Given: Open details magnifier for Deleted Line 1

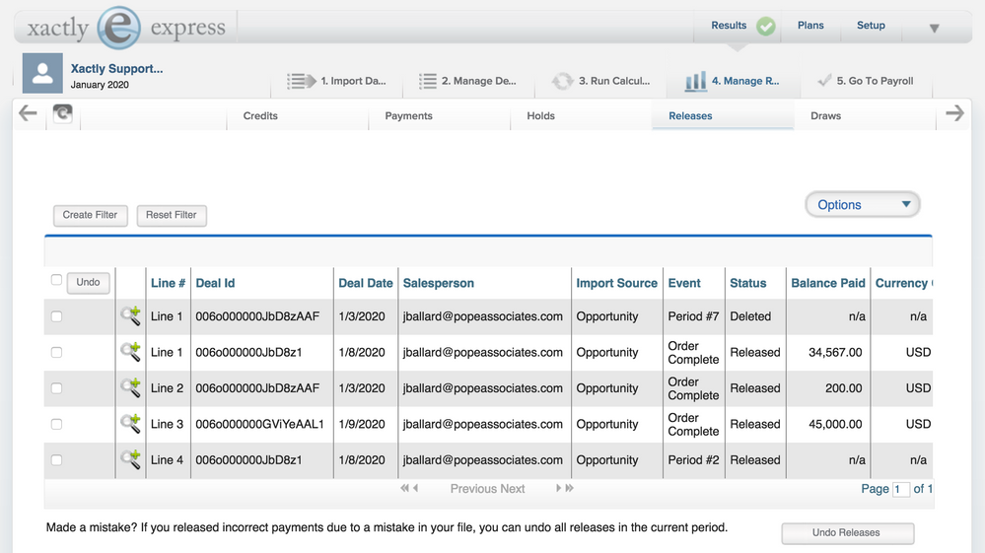Looking at the screenshot, I should [131, 315].
